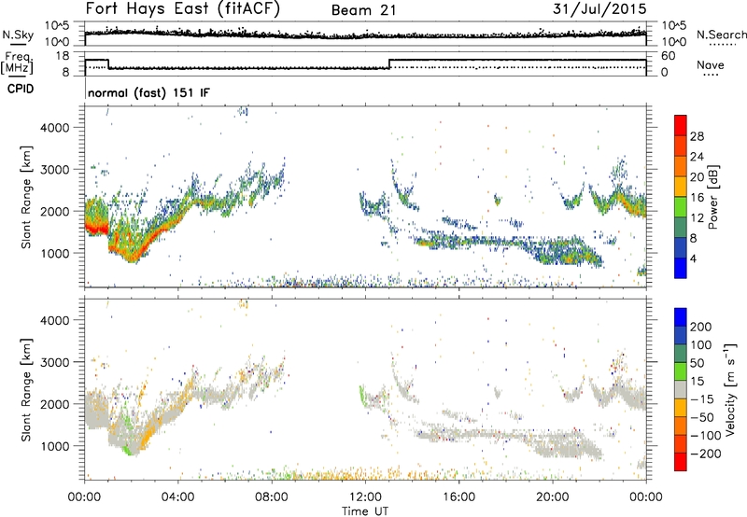Click the dashed line sample under Nave legend
The width and height of the screenshot is (747, 517).
coord(711,75)
